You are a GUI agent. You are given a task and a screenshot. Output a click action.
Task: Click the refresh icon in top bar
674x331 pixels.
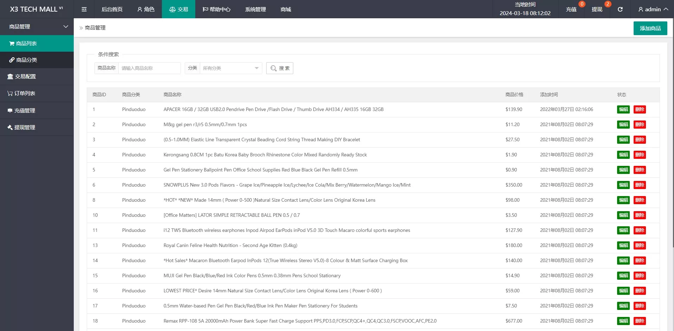pyautogui.click(x=620, y=9)
